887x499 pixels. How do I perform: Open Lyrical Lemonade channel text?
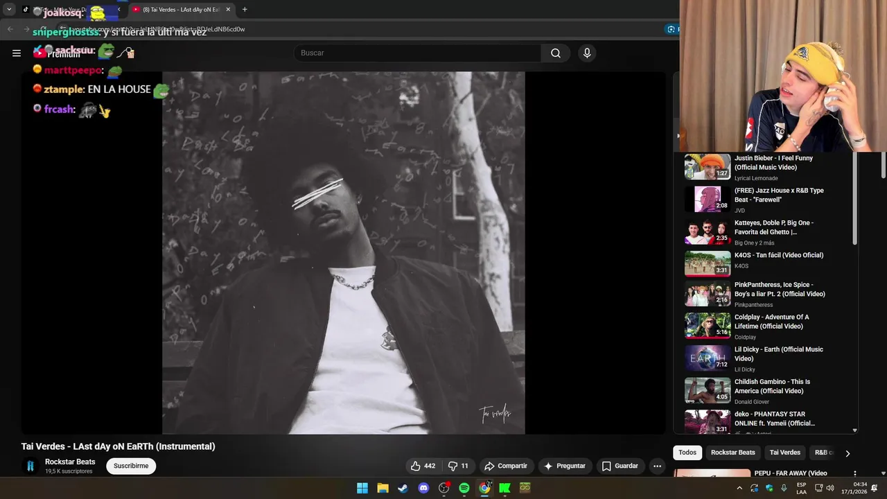pos(756,178)
